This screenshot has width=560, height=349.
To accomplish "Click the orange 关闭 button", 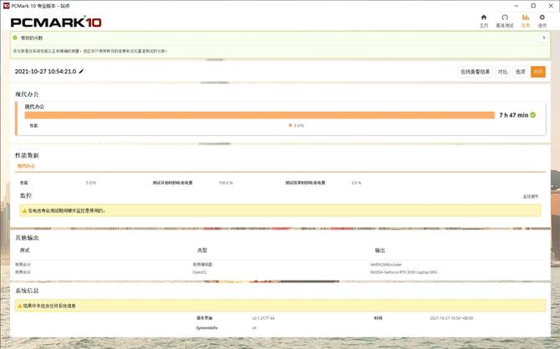I will click(537, 72).
